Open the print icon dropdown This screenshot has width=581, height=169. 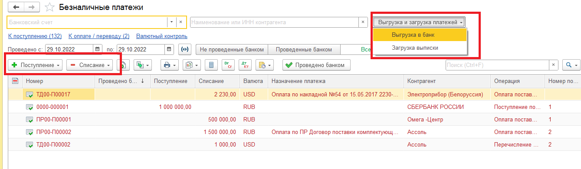coord(169,65)
